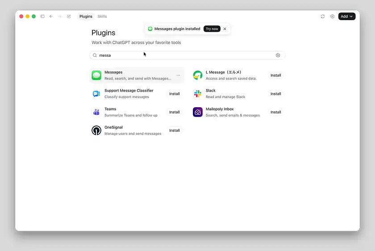Select the OneSignal plugin name
This screenshot has height=251, width=375.
click(113, 127)
